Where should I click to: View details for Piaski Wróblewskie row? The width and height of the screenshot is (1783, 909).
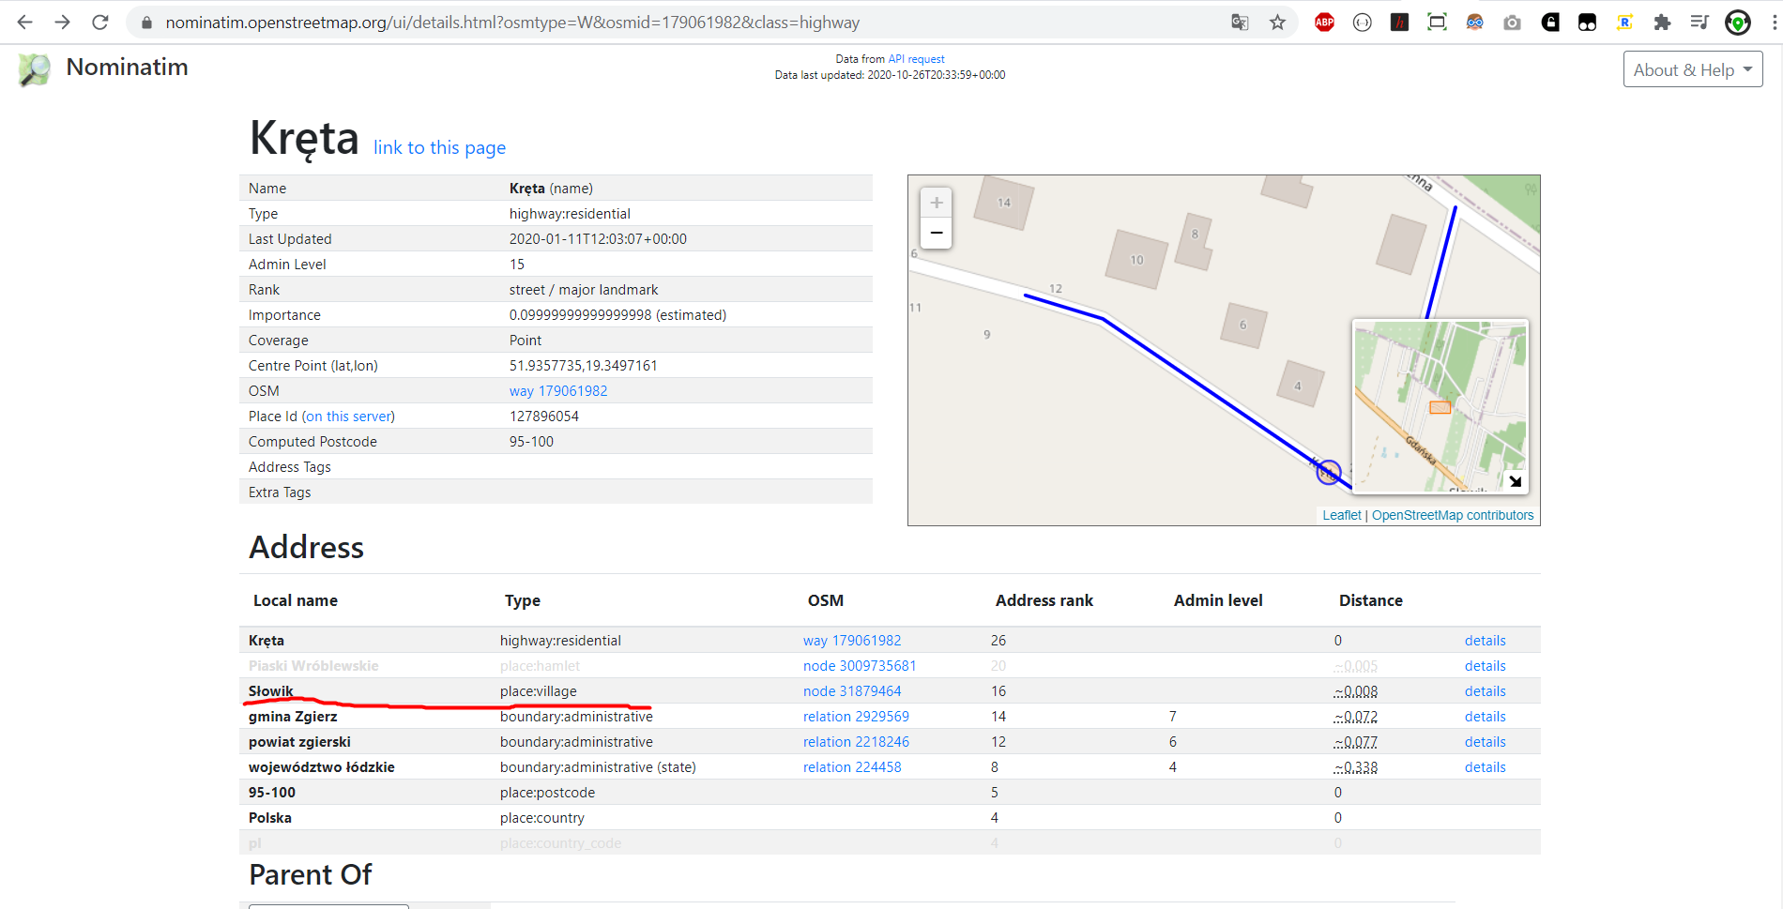click(x=1486, y=666)
